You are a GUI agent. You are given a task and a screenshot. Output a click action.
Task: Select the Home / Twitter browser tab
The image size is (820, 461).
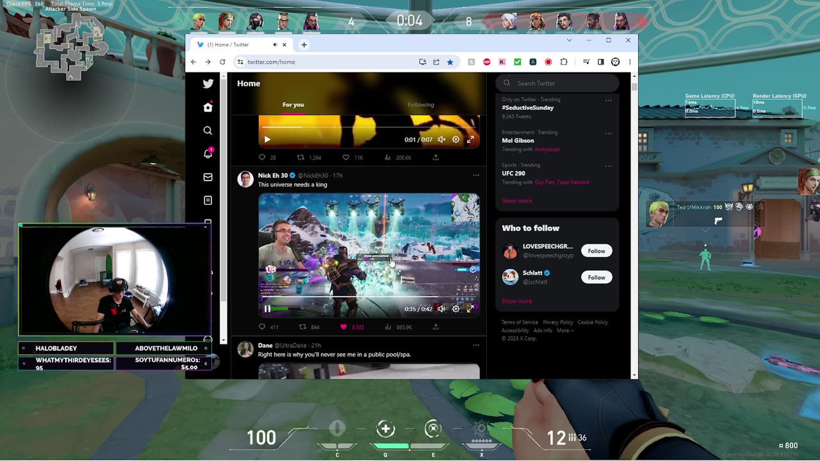[x=242, y=45]
